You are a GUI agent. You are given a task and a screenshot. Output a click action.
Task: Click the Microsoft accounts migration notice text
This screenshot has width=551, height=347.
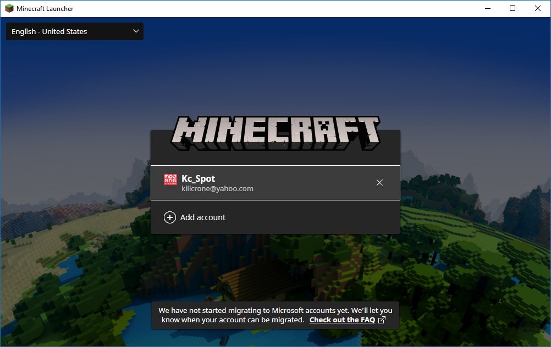tap(275, 315)
